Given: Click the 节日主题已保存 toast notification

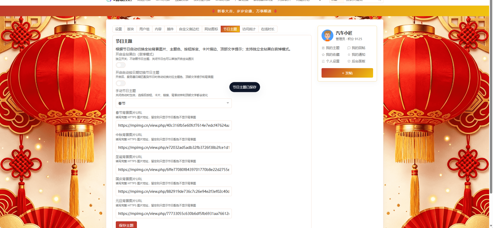Looking at the screenshot, I should pyautogui.click(x=244, y=87).
